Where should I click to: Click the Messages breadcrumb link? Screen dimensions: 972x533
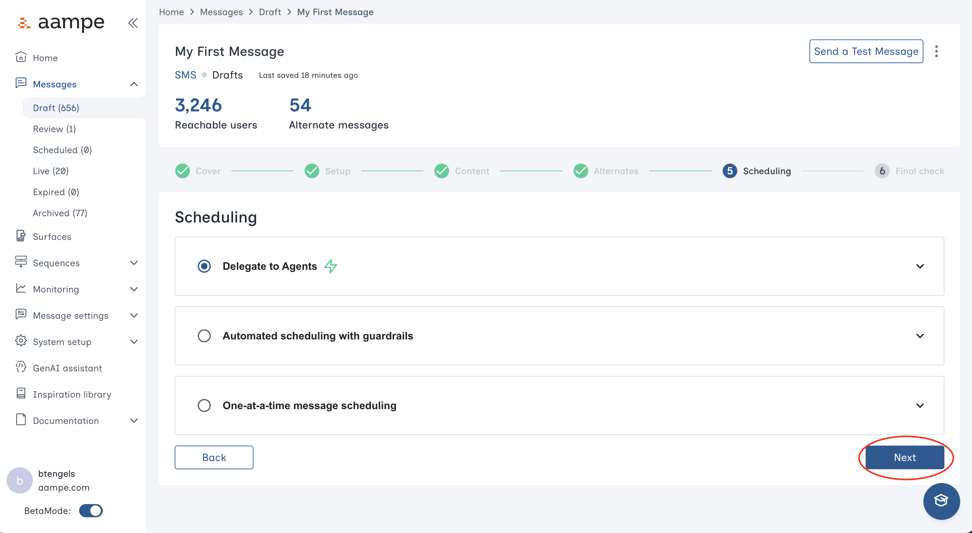click(221, 12)
